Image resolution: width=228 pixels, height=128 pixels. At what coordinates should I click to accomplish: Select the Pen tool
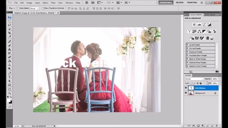point(10,73)
